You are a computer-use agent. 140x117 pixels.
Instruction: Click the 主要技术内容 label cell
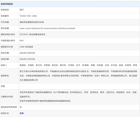tap(9, 97)
